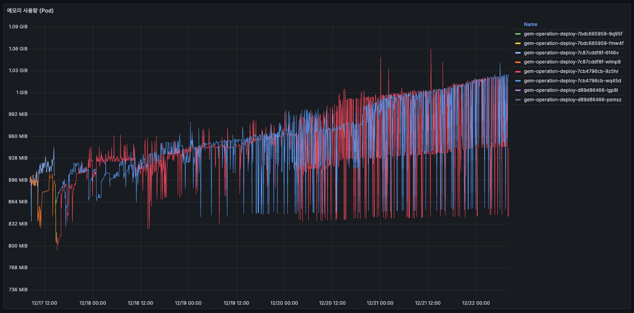
Task: Open the 메모리 사용량 (Pod) panel title menu
Action: coord(30,11)
